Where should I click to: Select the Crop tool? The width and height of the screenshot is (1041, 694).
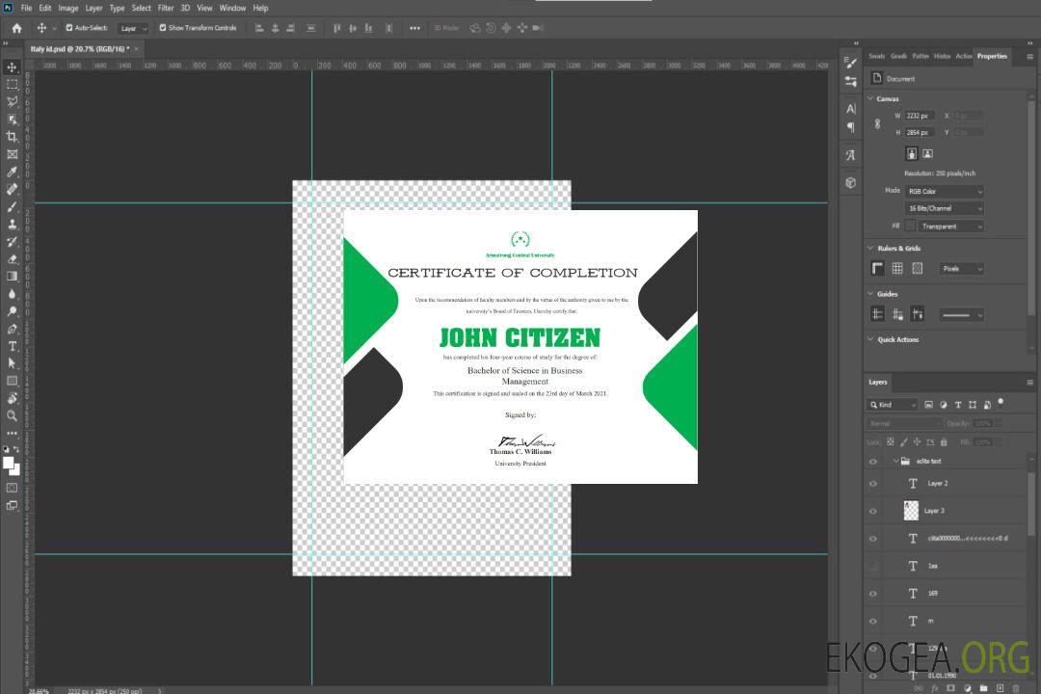coord(13,137)
